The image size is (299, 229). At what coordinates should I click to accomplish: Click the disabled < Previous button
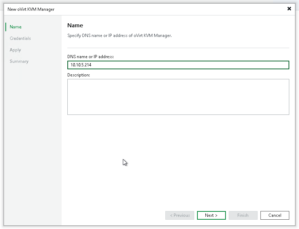pos(180,215)
